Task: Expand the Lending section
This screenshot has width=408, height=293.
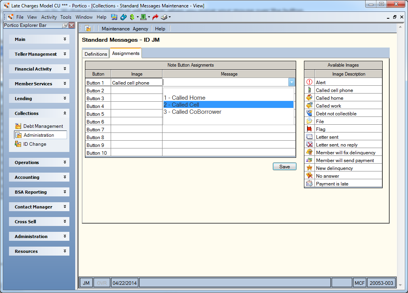Action: pos(39,98)
